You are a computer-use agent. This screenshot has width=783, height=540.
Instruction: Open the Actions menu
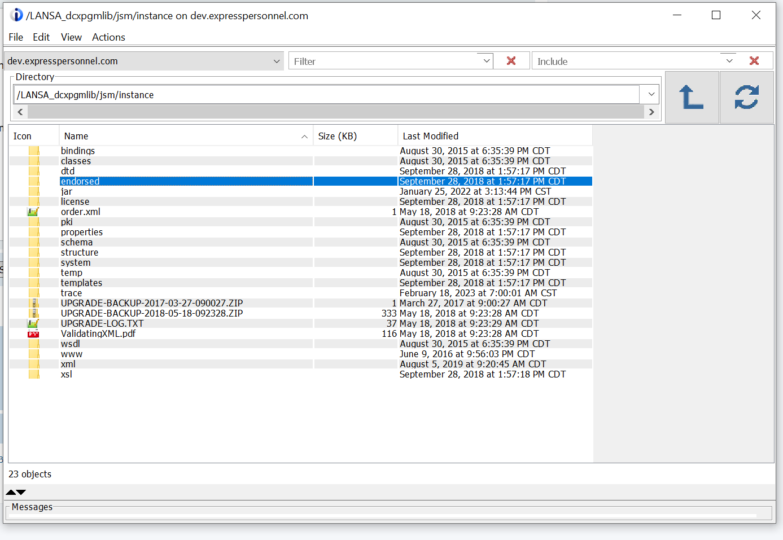(108, 37)
